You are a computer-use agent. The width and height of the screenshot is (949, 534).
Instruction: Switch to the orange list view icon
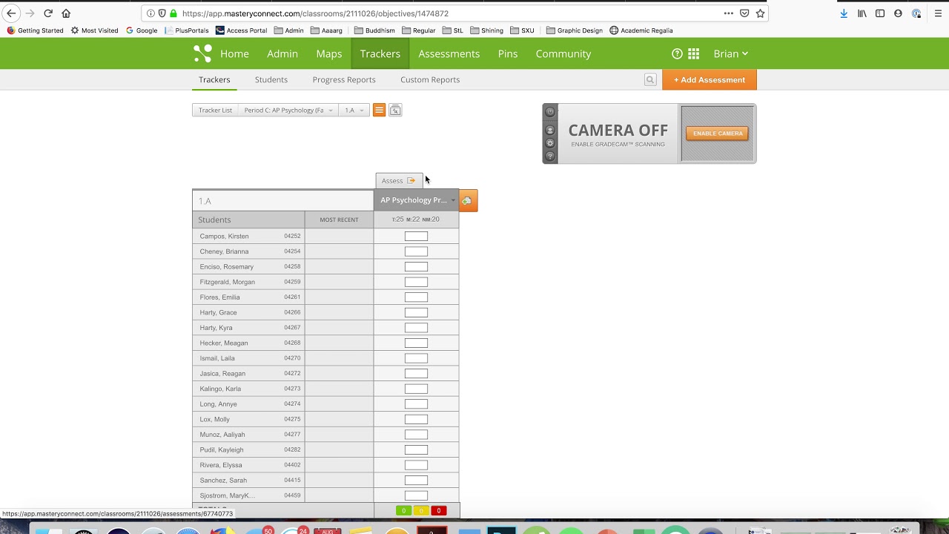point(379,111)
